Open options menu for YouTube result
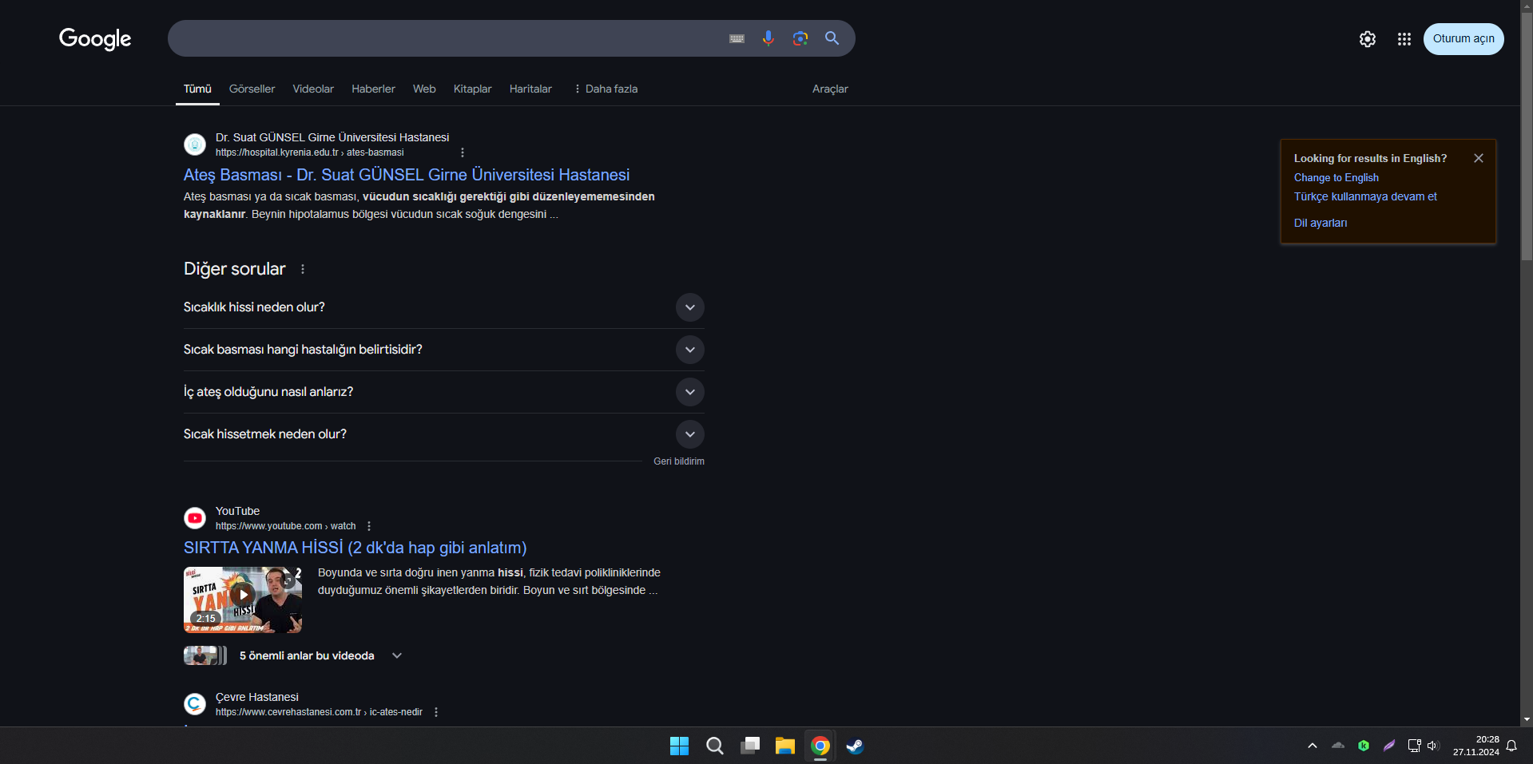Viewport: 1533px width, 764px height. pyautogui.click(x=369, y=526)
